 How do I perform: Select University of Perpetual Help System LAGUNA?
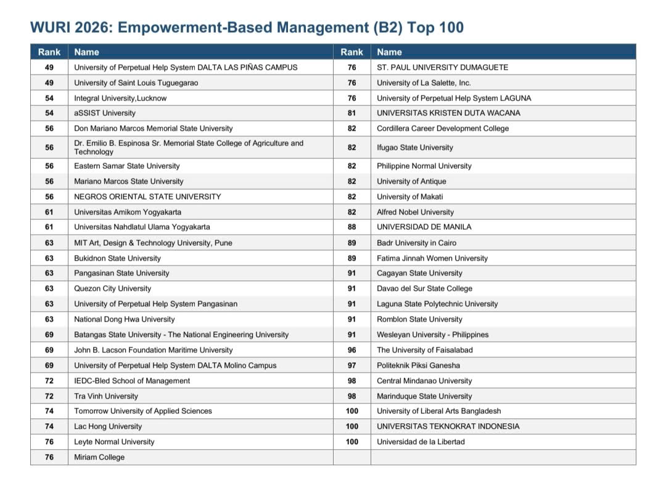(454, 98)
